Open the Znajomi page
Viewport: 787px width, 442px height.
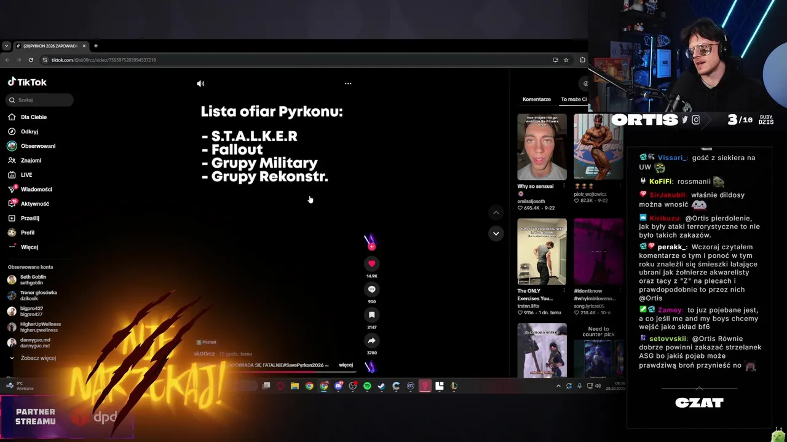coord(25,160)
